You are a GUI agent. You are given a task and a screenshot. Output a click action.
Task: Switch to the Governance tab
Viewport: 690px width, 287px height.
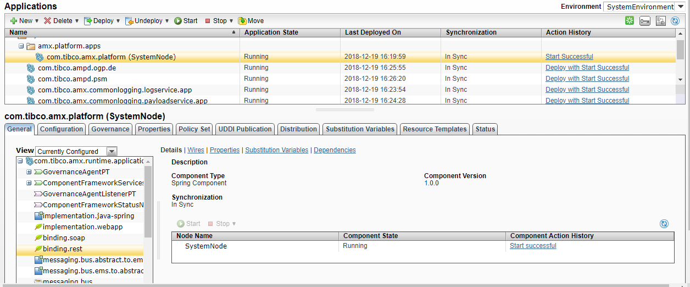pos(110,129)
